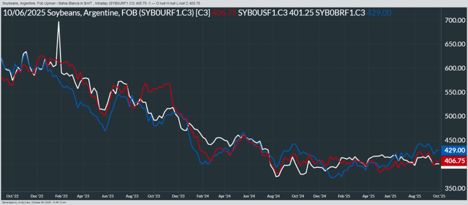Click the blue 429.00 price tag on right axis

tap(454, 150)
